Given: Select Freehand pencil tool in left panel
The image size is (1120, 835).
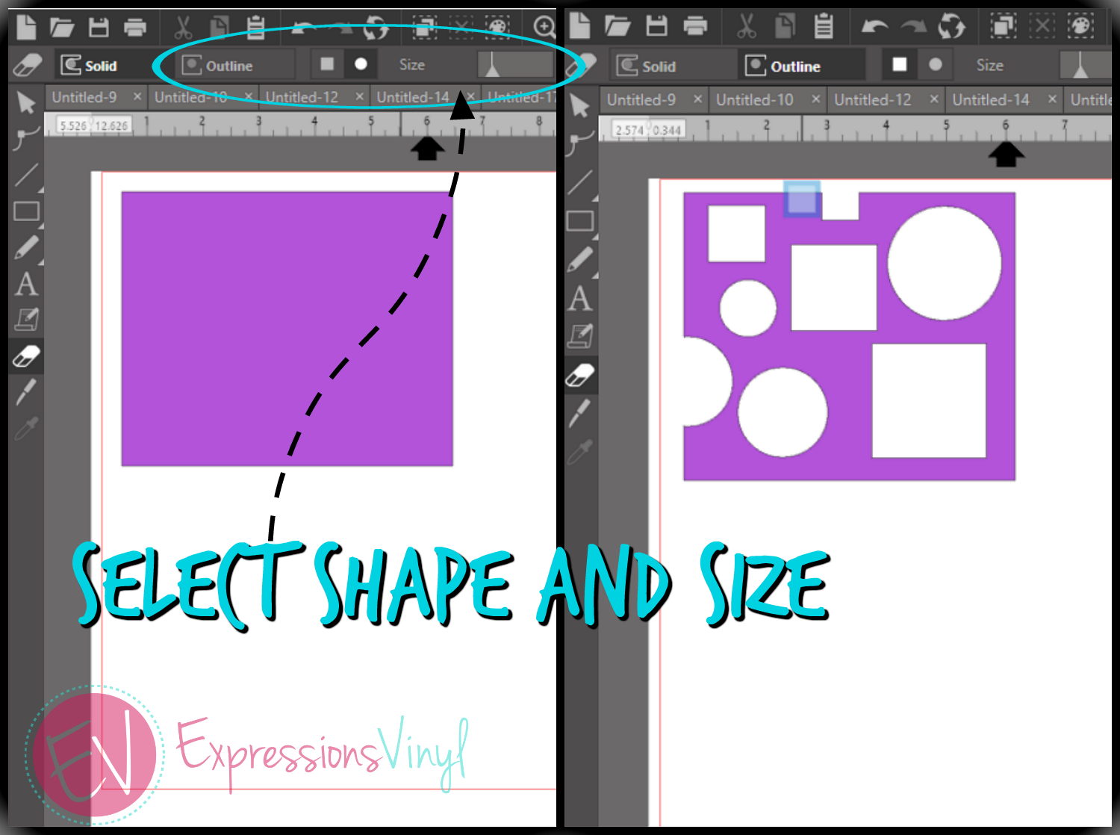Looking at the screenshot, I should (x=27, y=247).
